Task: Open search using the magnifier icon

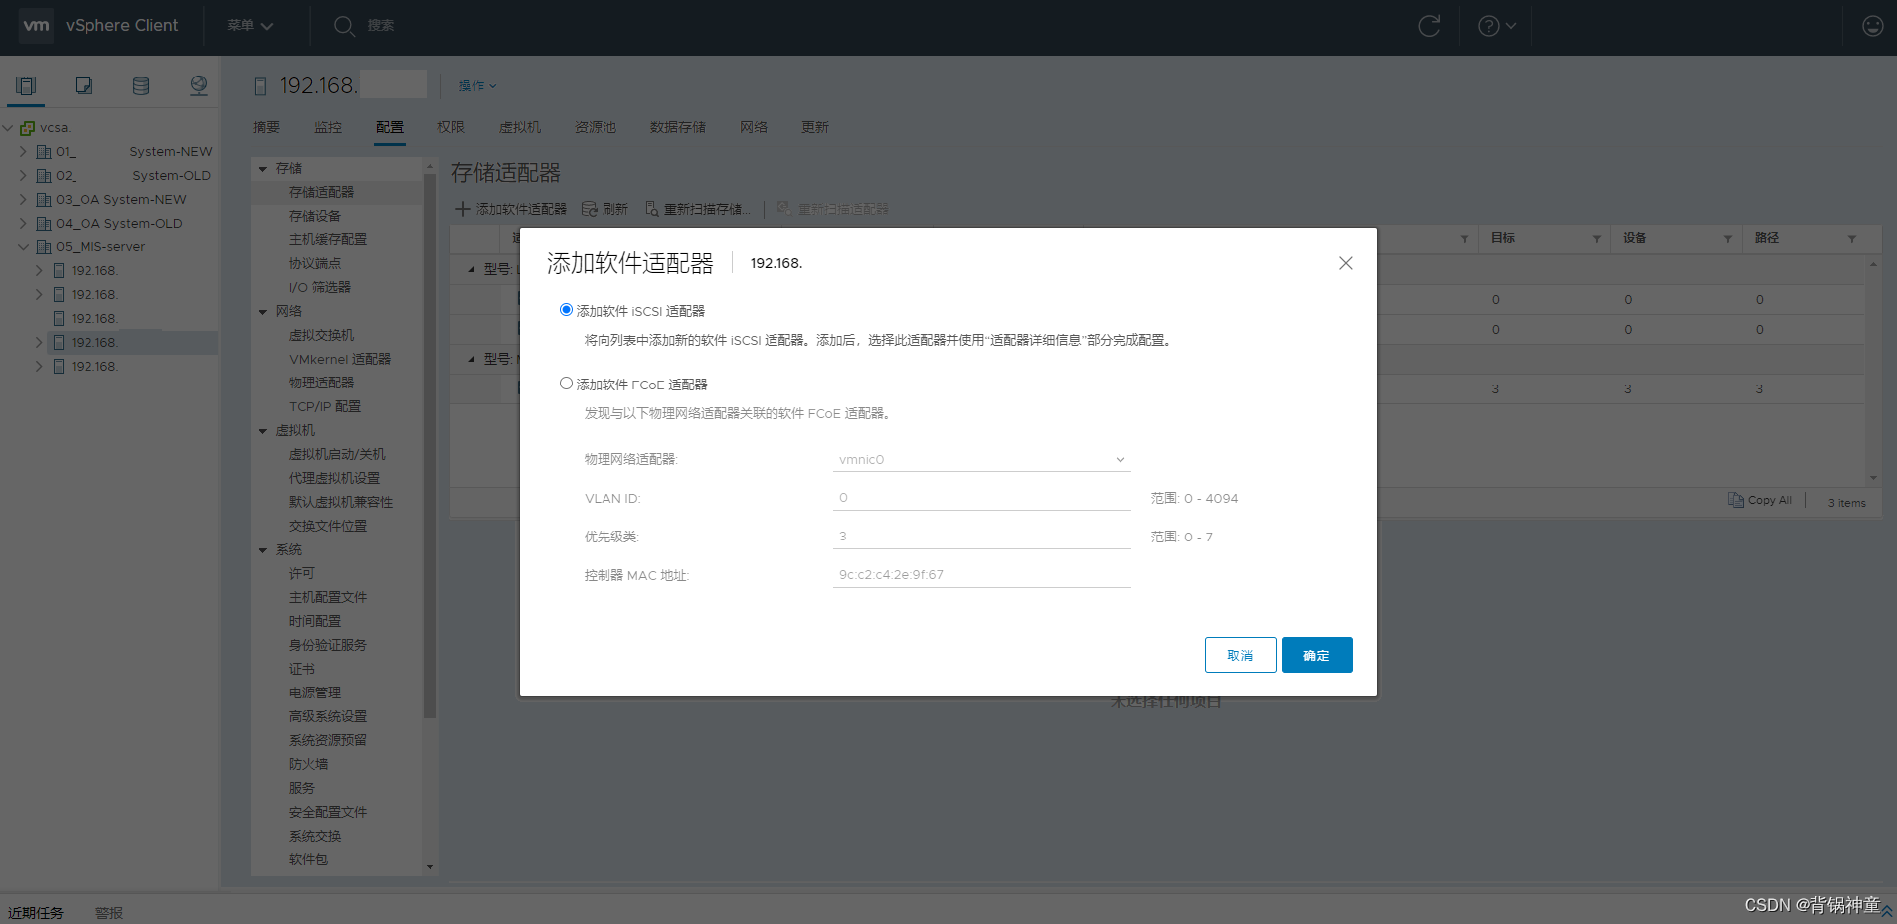Action: coord(344,26)
